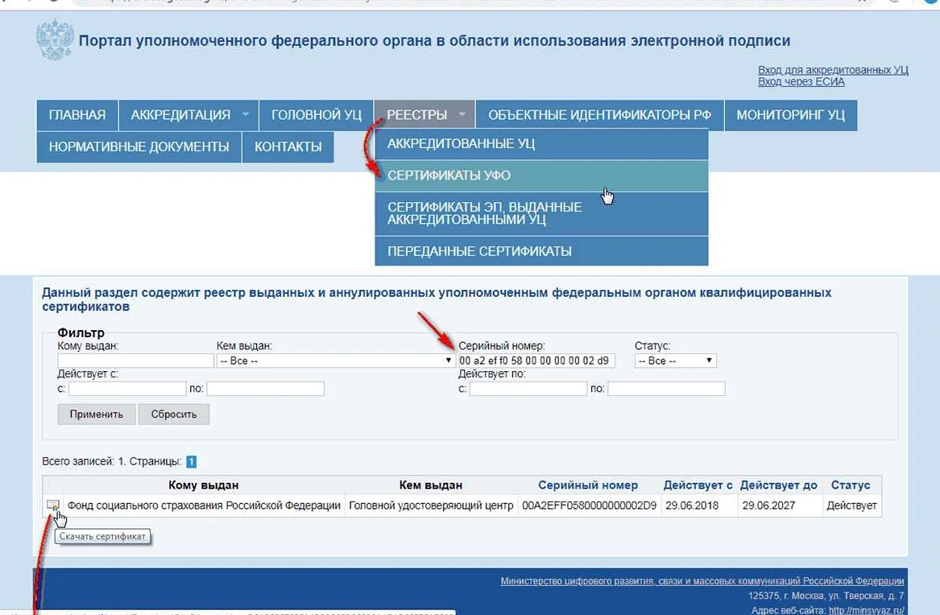Viewport: 940px width, 615px height.
Task: Click the Действует по 'по' date field
Action: coord(667,389)
